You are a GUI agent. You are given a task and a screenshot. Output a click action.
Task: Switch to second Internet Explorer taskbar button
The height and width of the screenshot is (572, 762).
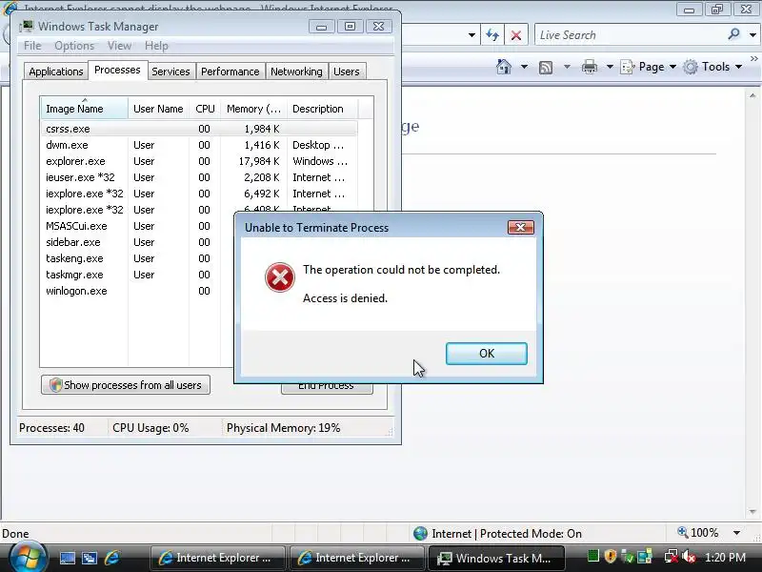click(x=356, y=558)
